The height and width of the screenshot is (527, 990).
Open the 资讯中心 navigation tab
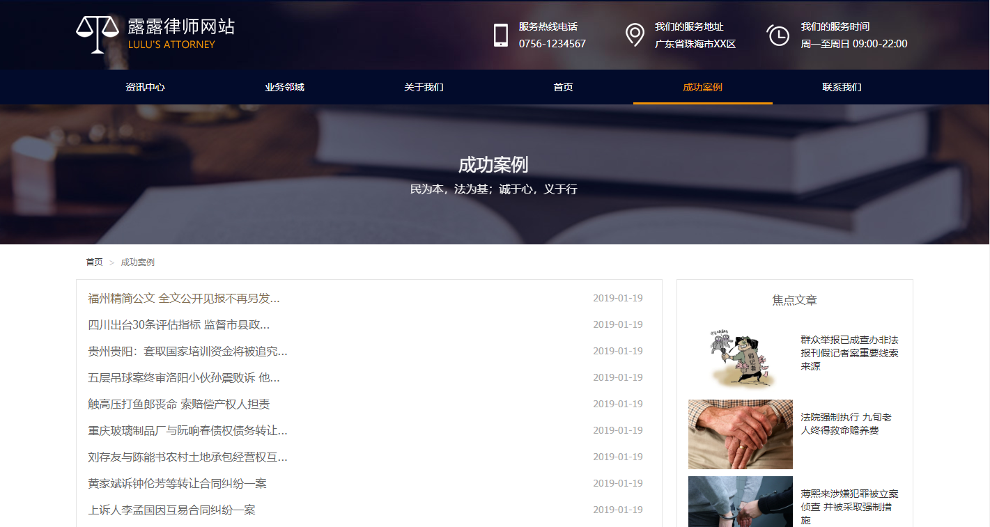[145, 87]
